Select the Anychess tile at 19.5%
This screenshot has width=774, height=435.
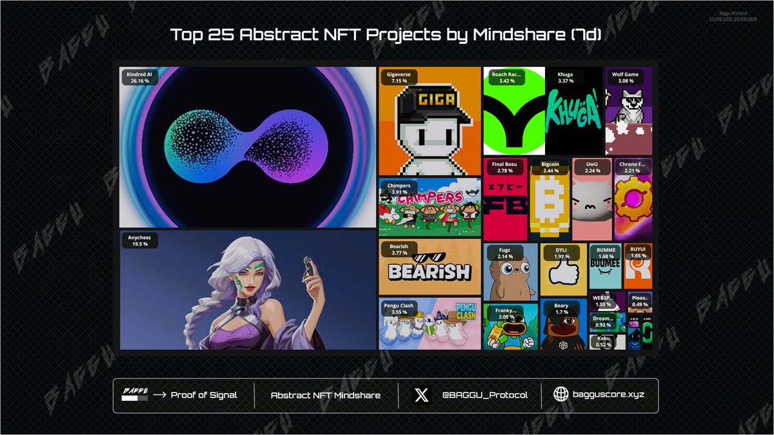pyautogui.click(x=248, y=290)
